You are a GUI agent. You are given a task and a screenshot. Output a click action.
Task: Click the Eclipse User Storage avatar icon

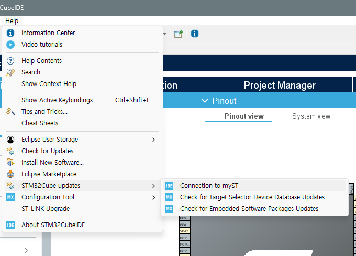click(10, 140)
